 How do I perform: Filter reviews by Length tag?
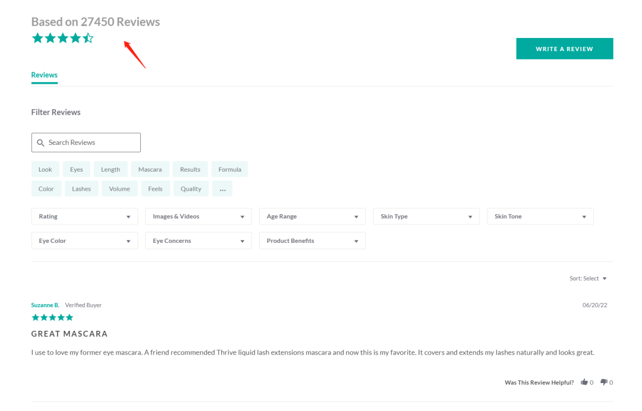(x=111, y=169)
